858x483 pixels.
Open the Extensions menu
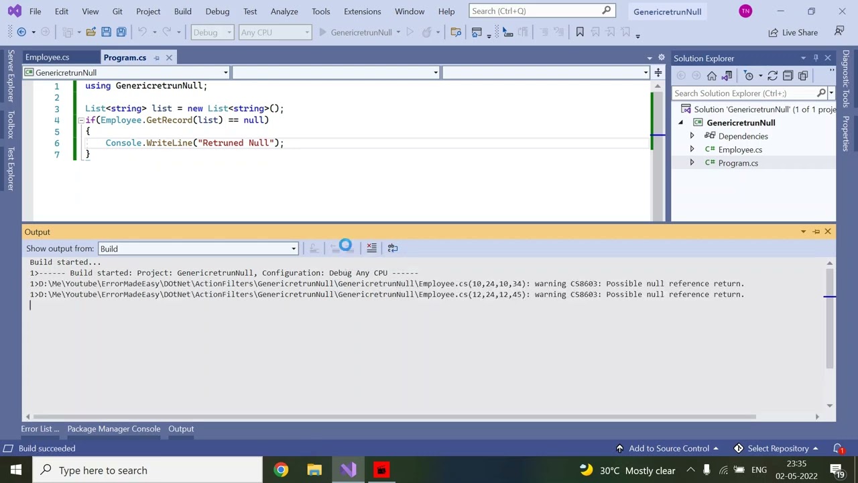pyautogui.click(x=362, y=11)
